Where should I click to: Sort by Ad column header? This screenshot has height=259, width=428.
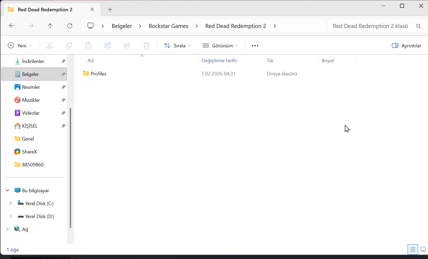point(91,61)
